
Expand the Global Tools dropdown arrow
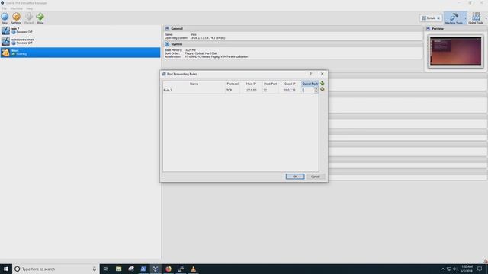486,18
